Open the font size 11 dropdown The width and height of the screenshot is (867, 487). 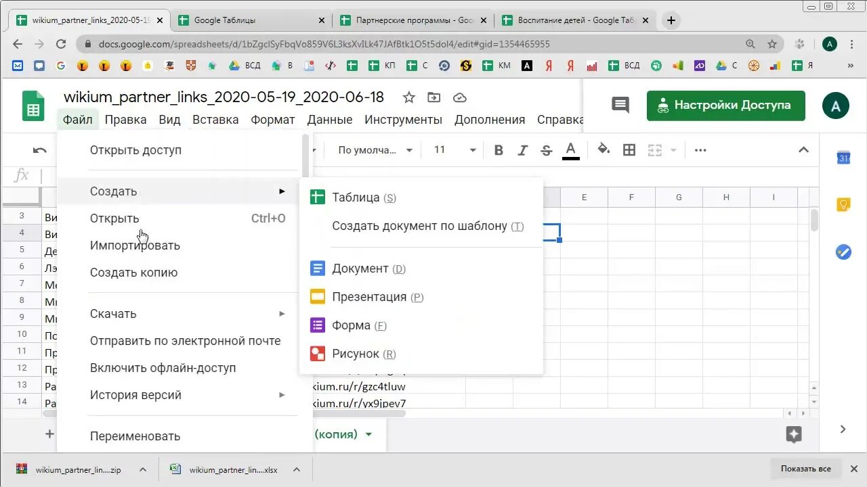click(454, 150)
